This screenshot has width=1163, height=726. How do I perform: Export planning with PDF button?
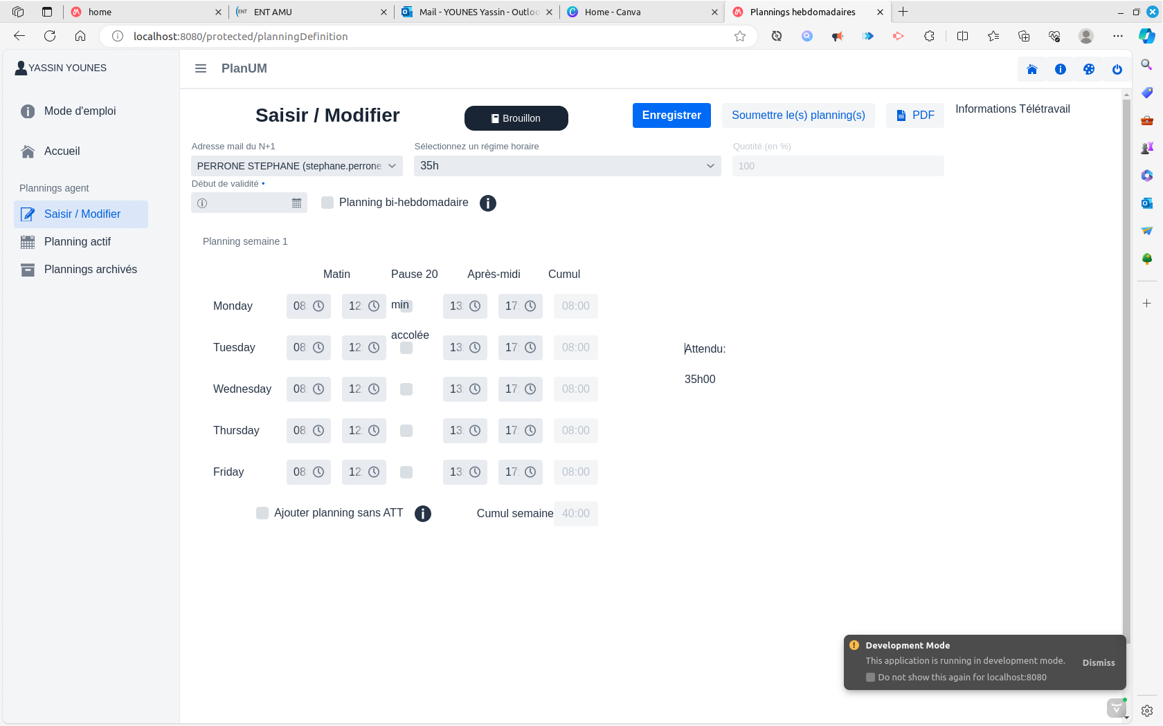[915, 115]
